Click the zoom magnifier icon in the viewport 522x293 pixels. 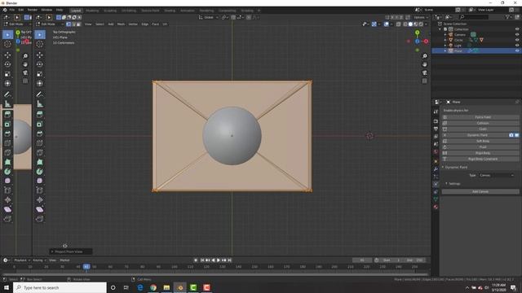coord(424,56)
